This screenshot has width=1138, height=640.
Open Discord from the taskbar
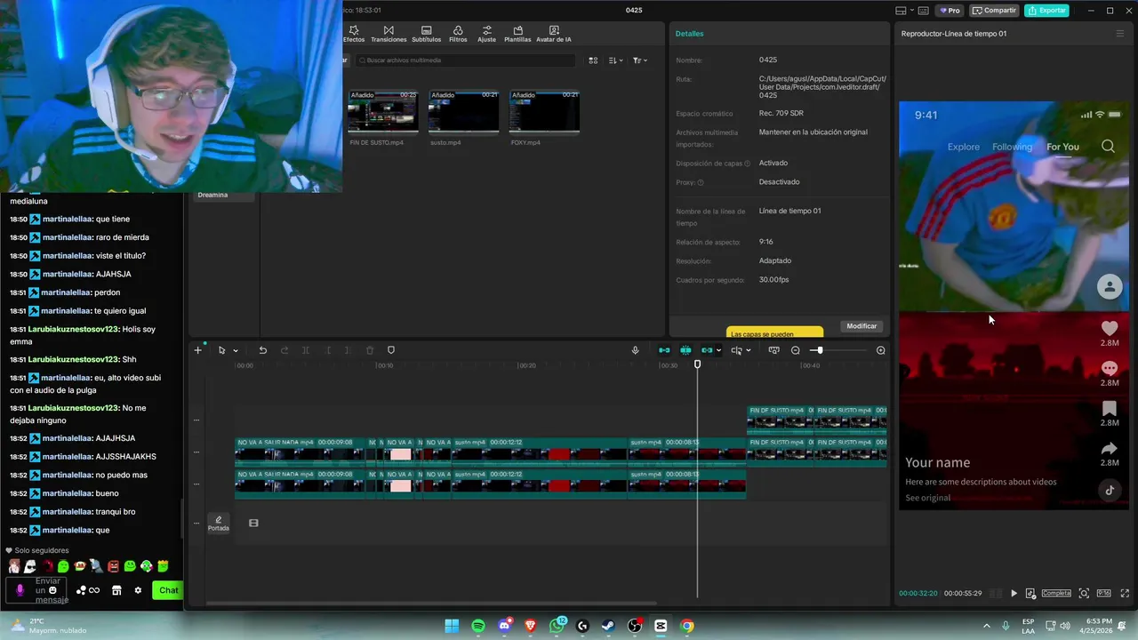point(505,626)
